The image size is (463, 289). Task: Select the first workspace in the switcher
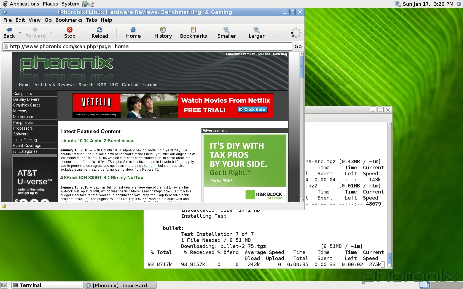425,285
